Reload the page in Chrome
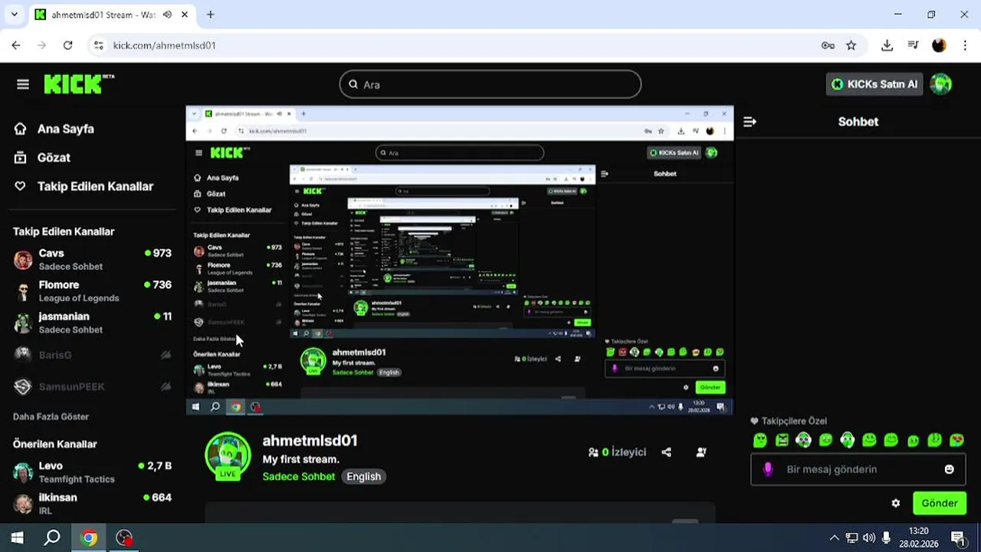 pyautogui.click(x=67, y=45)
